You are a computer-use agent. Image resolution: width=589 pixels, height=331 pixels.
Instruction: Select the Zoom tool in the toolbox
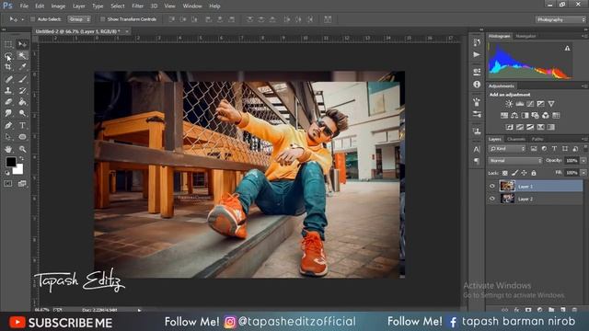pyautogui.click(x=22, y=149)
